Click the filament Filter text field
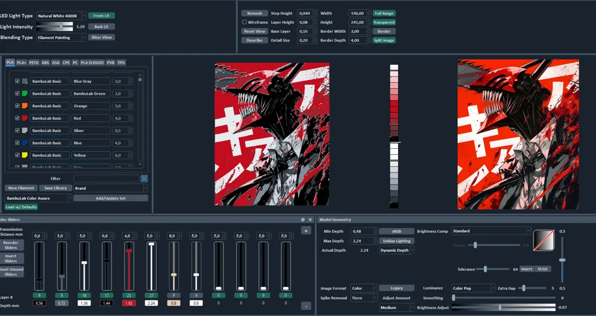 [x=106, y=179]
